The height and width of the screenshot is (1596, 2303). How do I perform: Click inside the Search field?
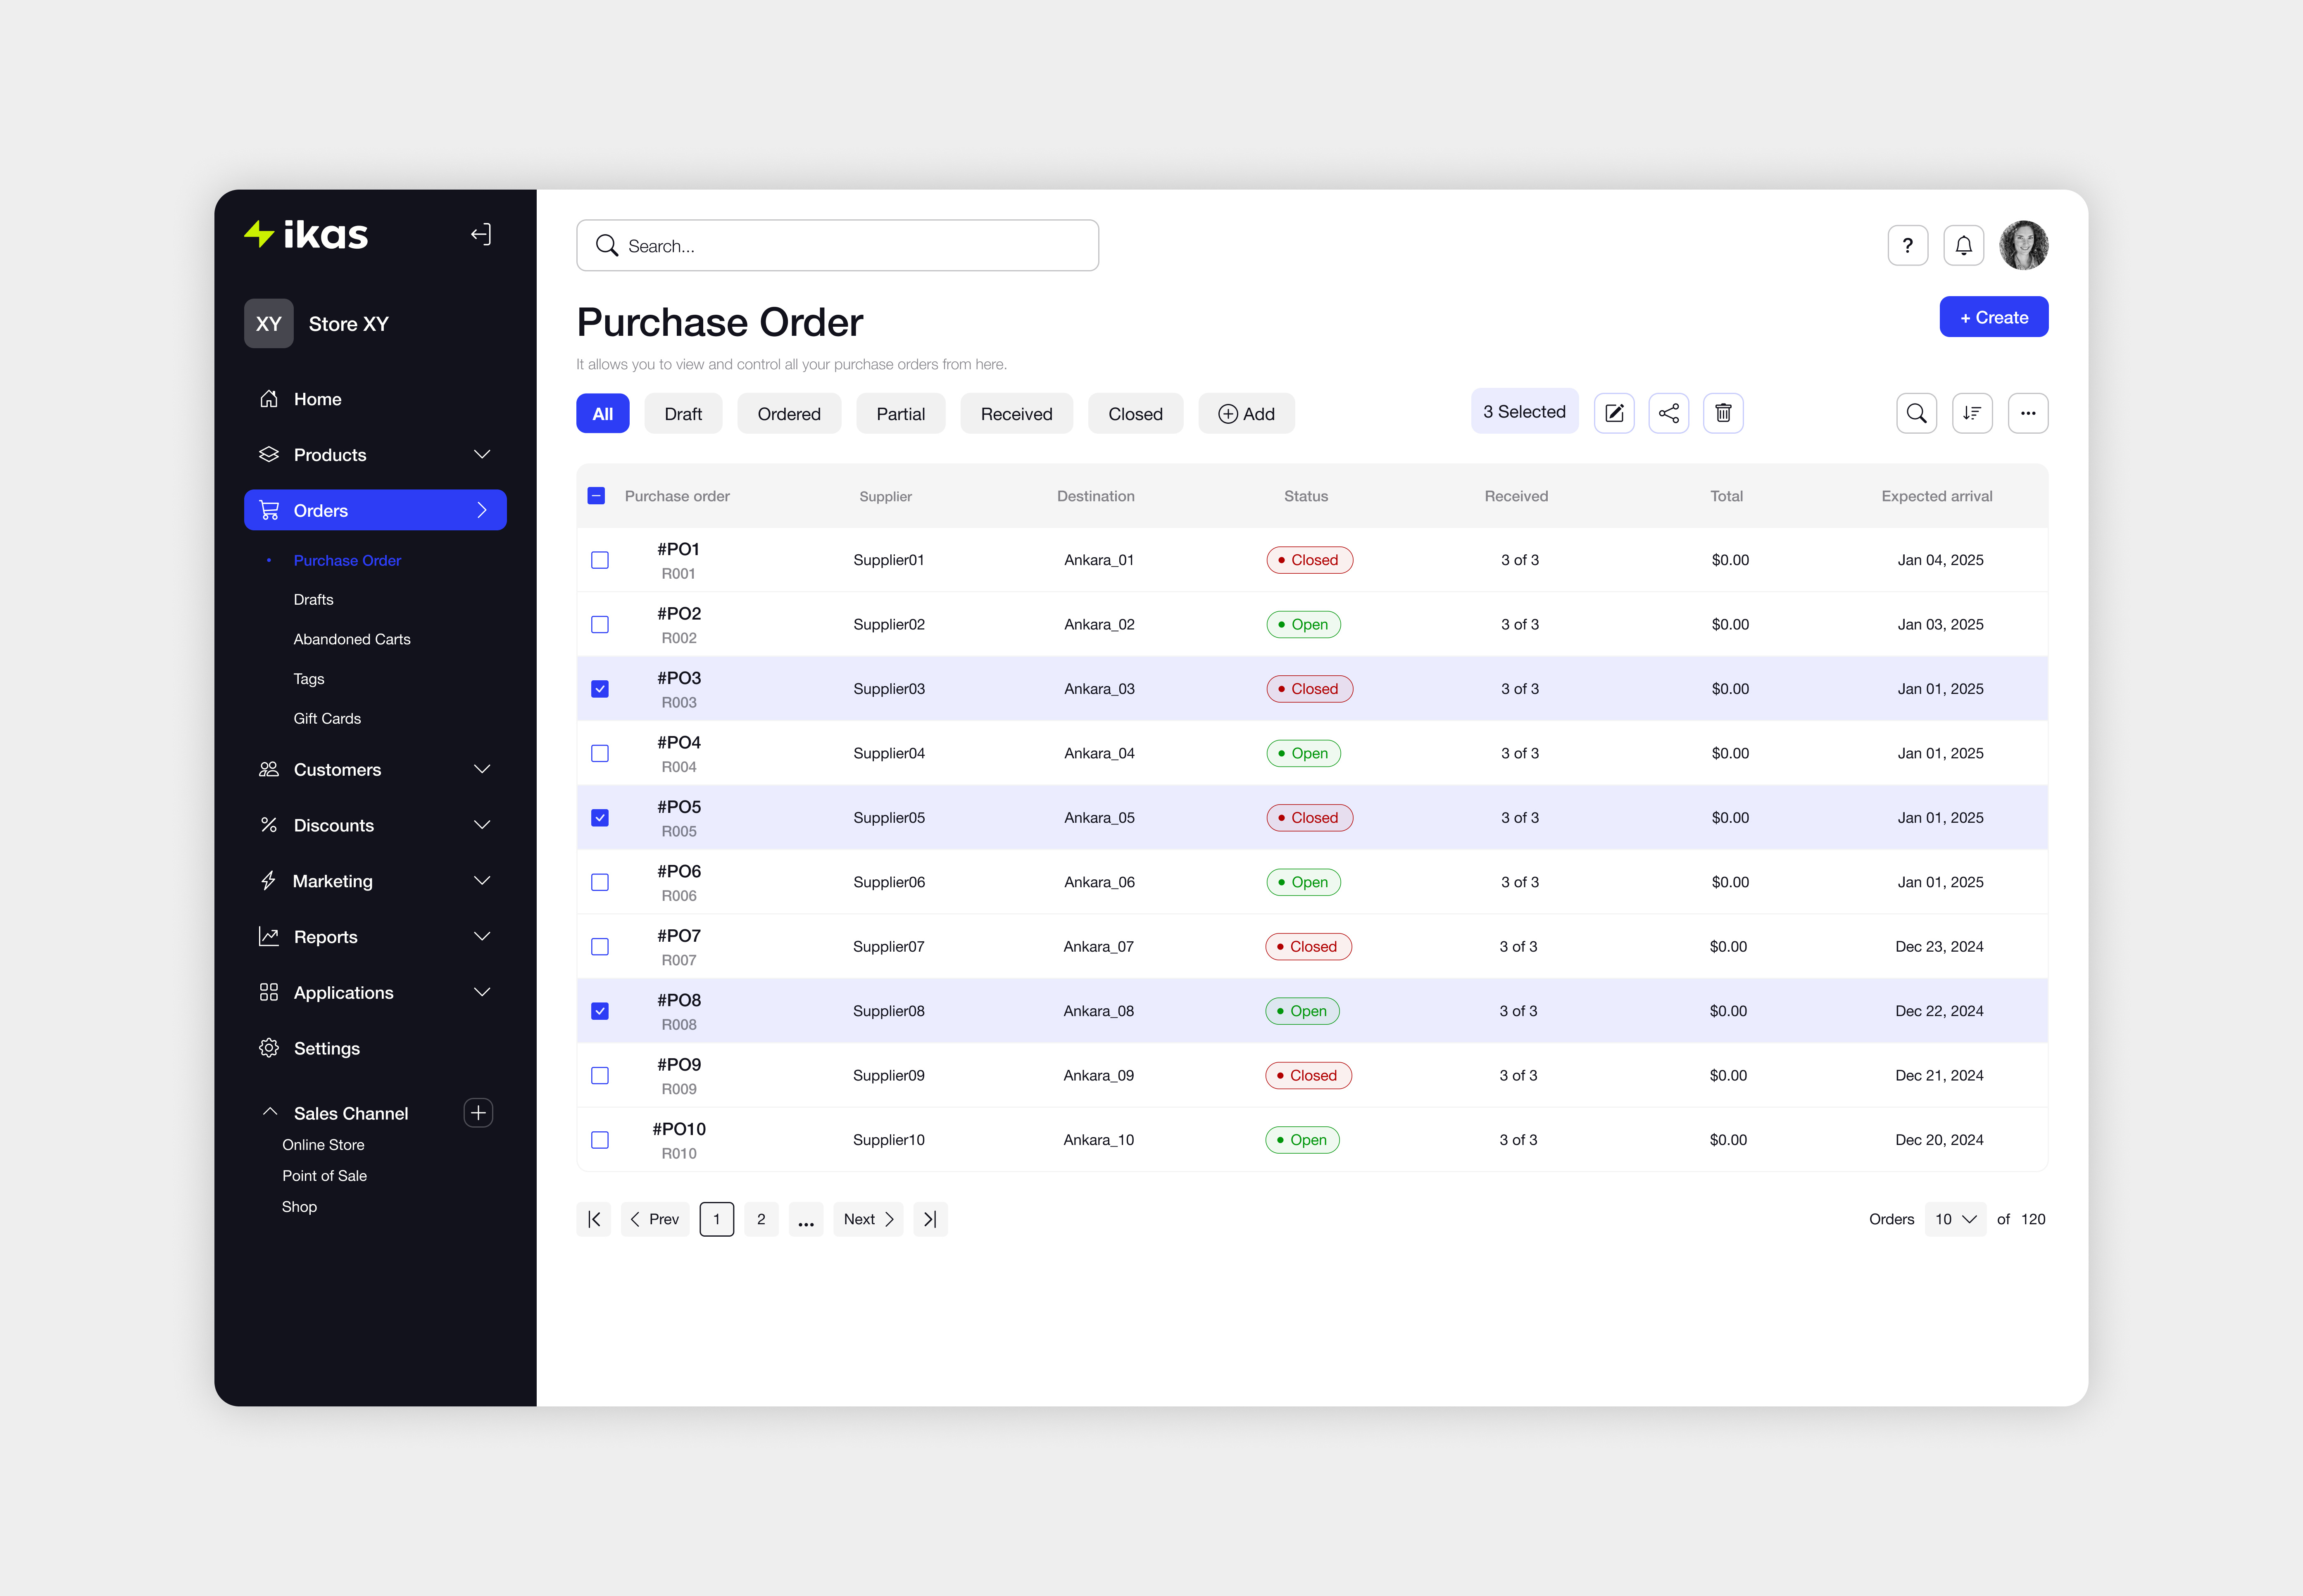(837, 245)
